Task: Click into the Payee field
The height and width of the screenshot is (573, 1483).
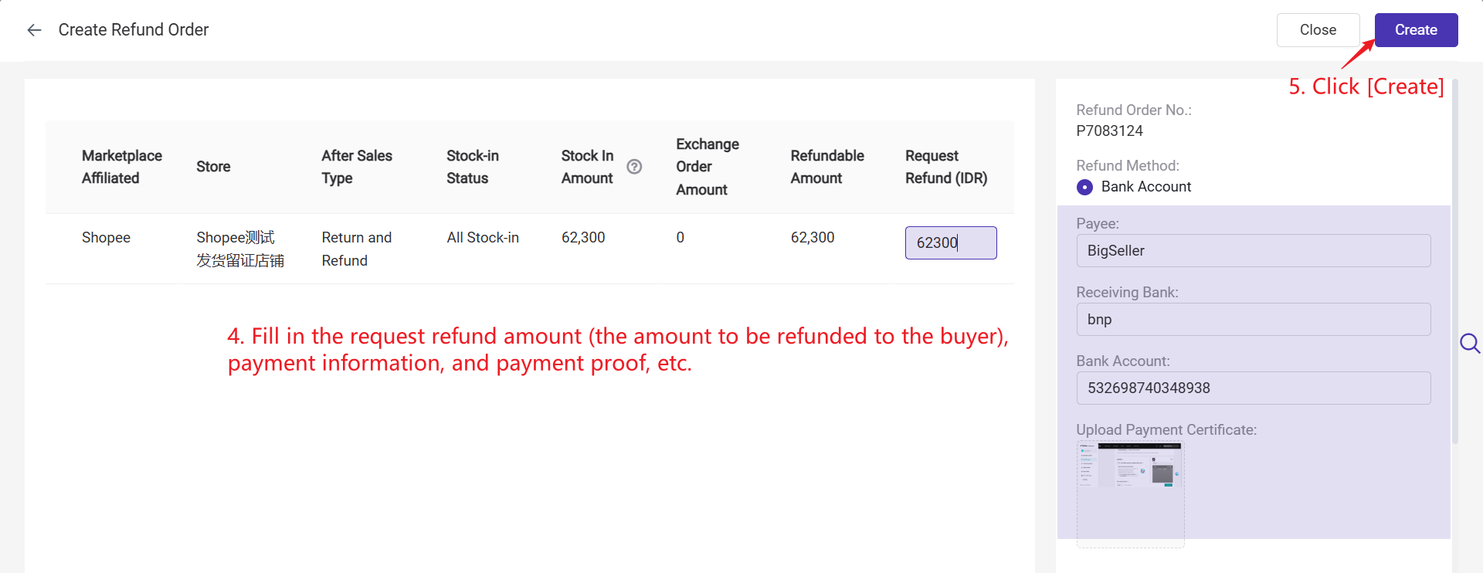Action: point(1252,251)
